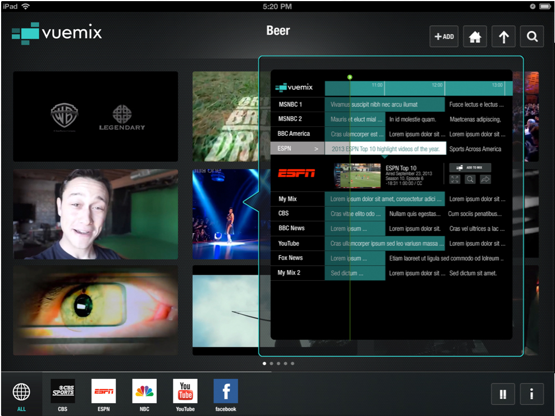Click the Add To Mix button
The width and height of the screenshot is (555, 416).
pyautogui.click(x=470, y=168)
